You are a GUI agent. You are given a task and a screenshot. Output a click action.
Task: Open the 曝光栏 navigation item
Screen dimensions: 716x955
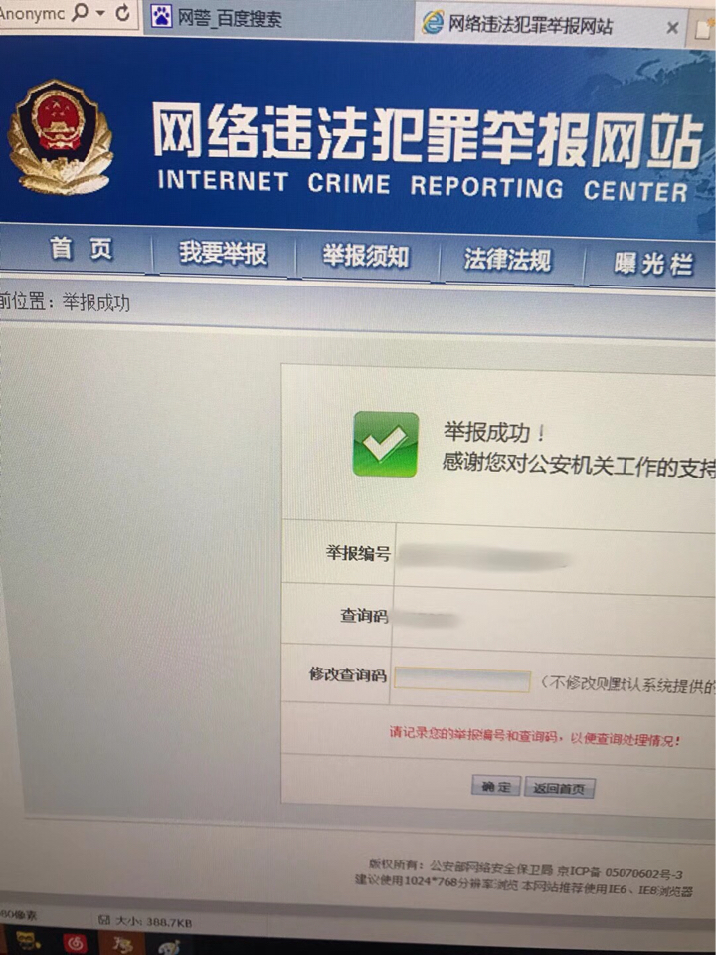[x=652, y=264]
